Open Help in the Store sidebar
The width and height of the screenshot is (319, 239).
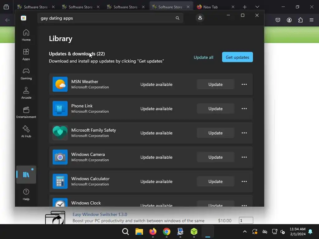(26, 195)
